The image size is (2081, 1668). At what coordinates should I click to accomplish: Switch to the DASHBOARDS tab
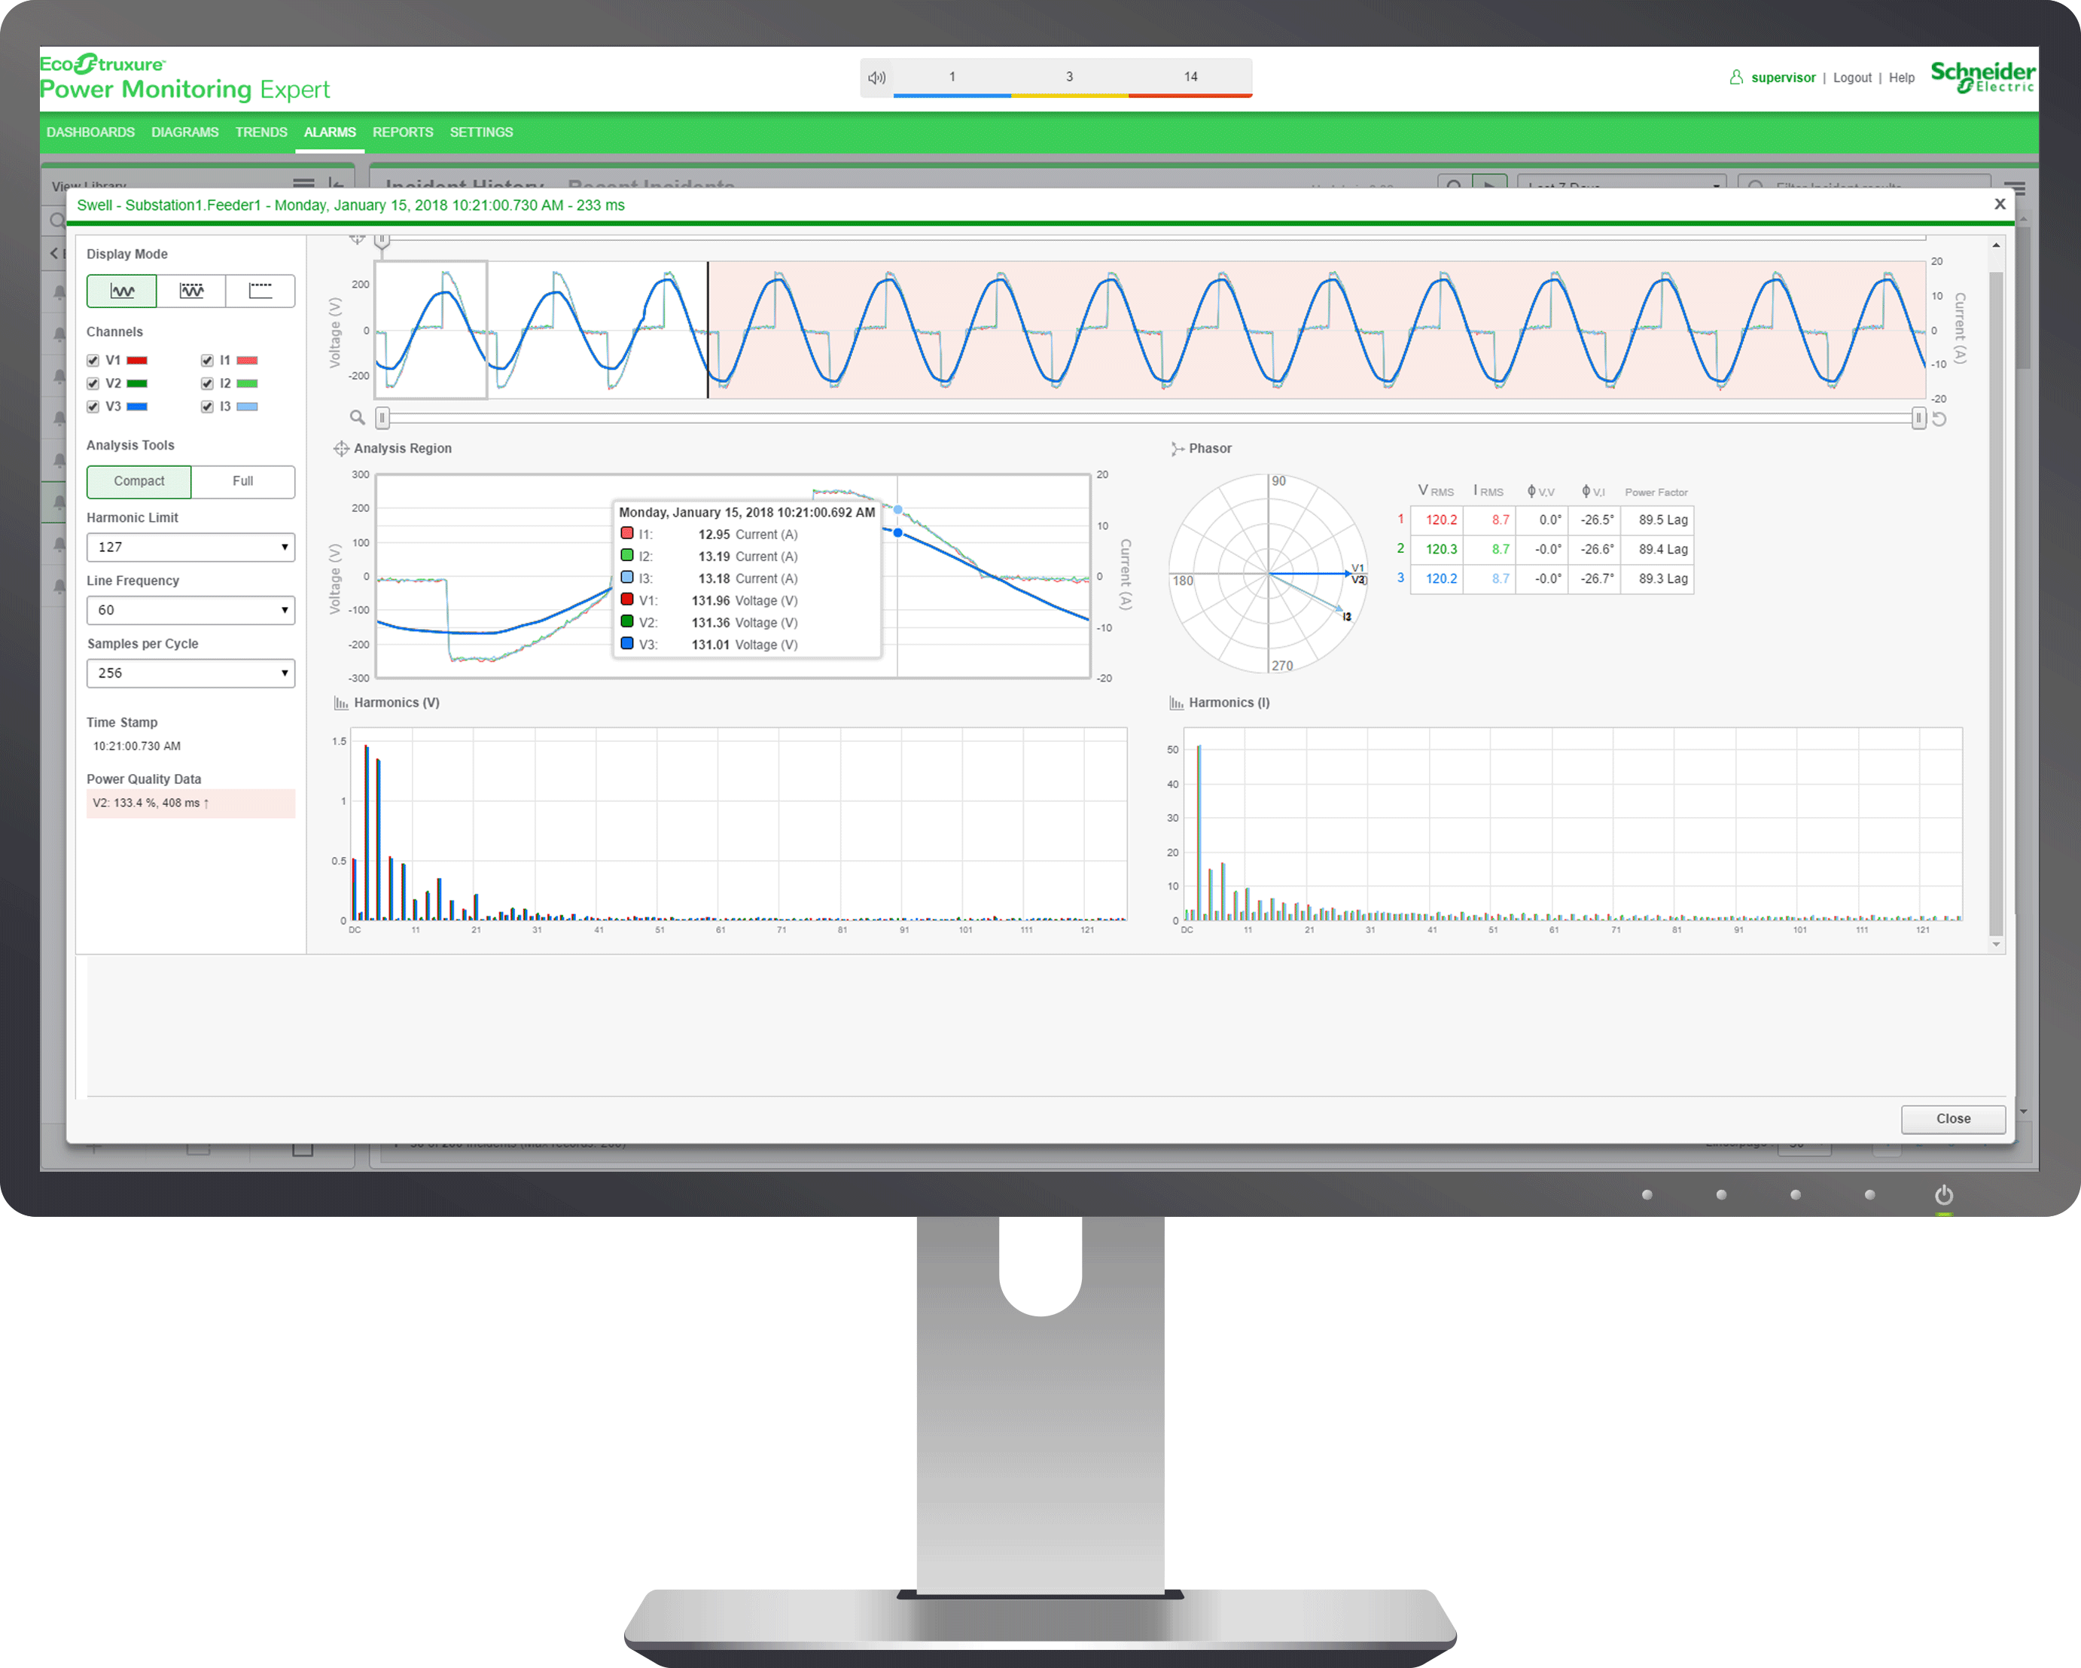pos(90,133)
